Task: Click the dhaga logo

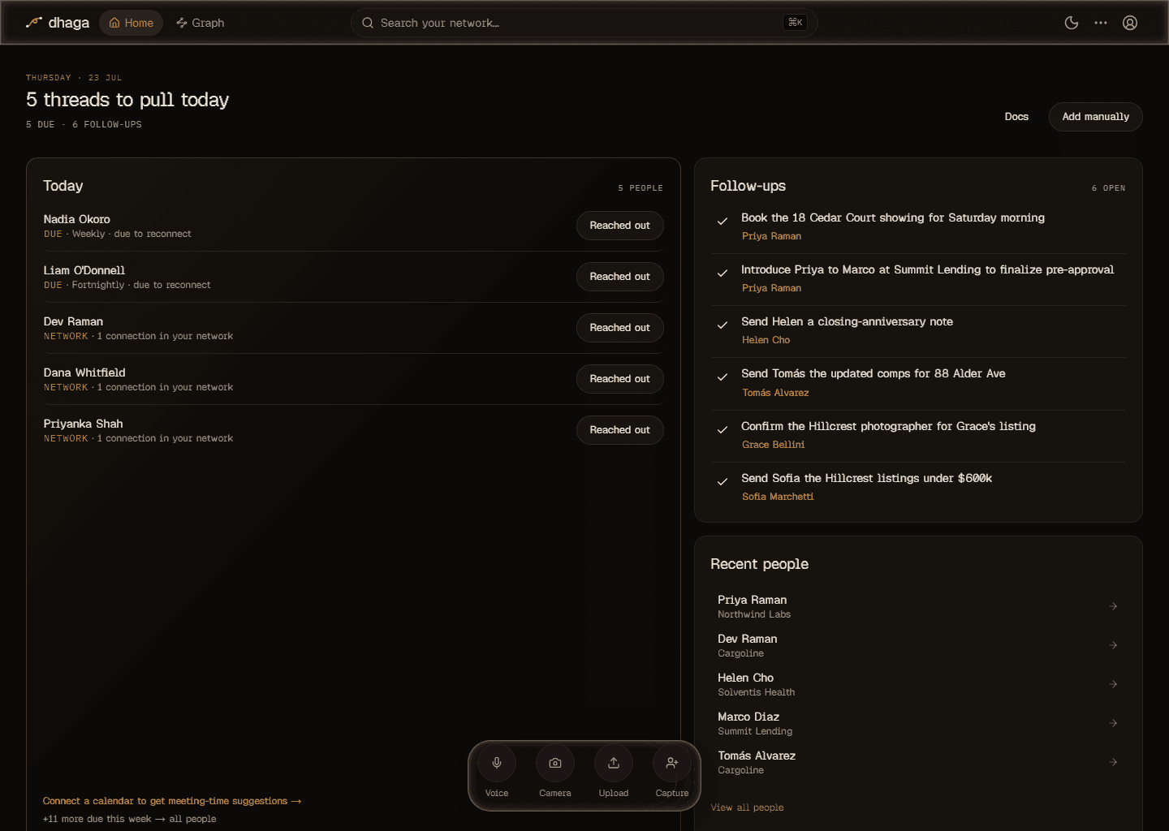Action: pyautogui.click(x=57, y=23)
